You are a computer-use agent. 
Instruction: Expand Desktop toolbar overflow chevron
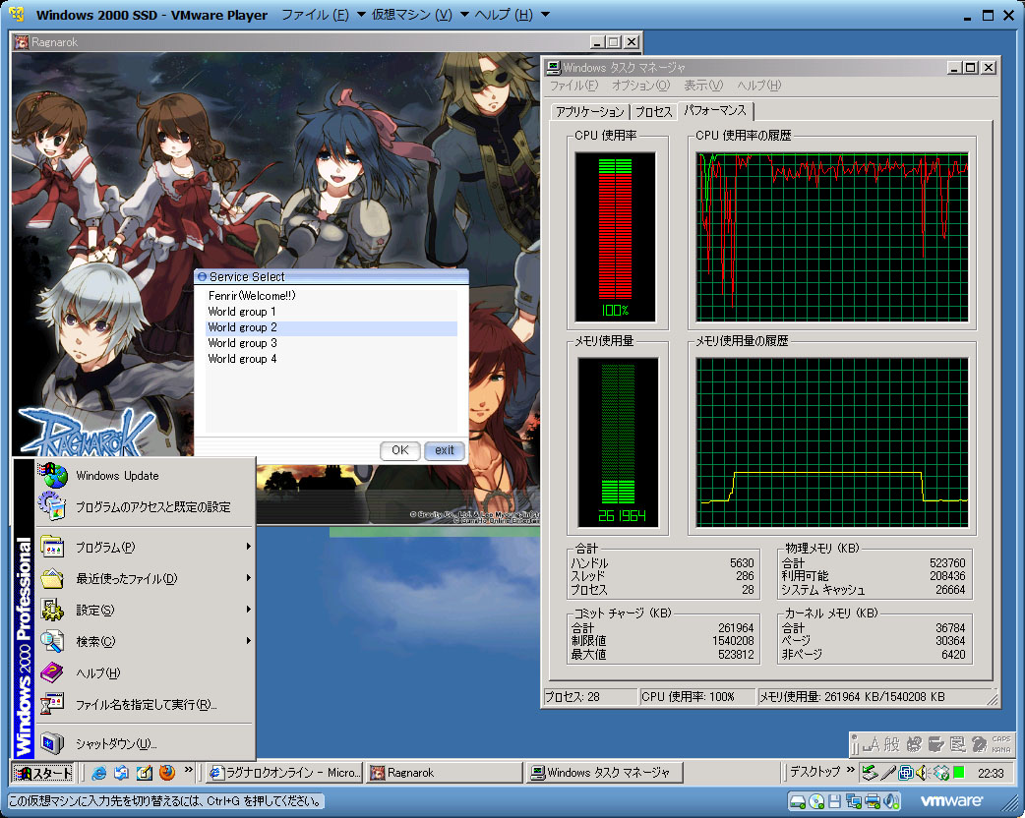(x=851, y=770)
